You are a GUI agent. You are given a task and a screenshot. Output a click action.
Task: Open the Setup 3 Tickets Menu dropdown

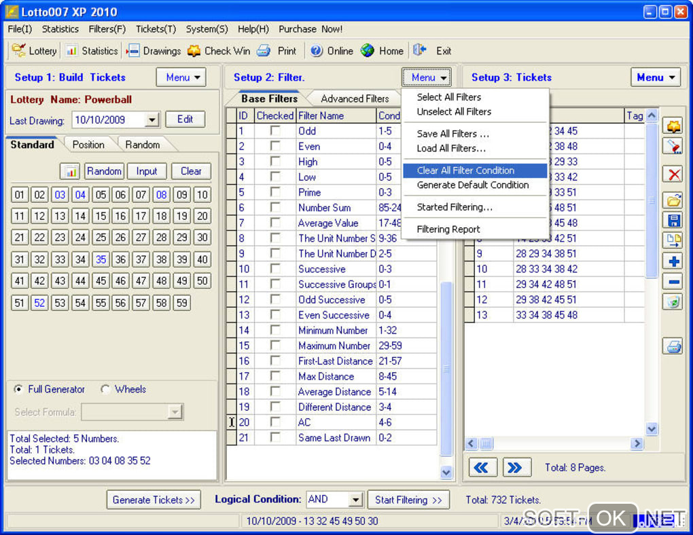click(656, 77)
